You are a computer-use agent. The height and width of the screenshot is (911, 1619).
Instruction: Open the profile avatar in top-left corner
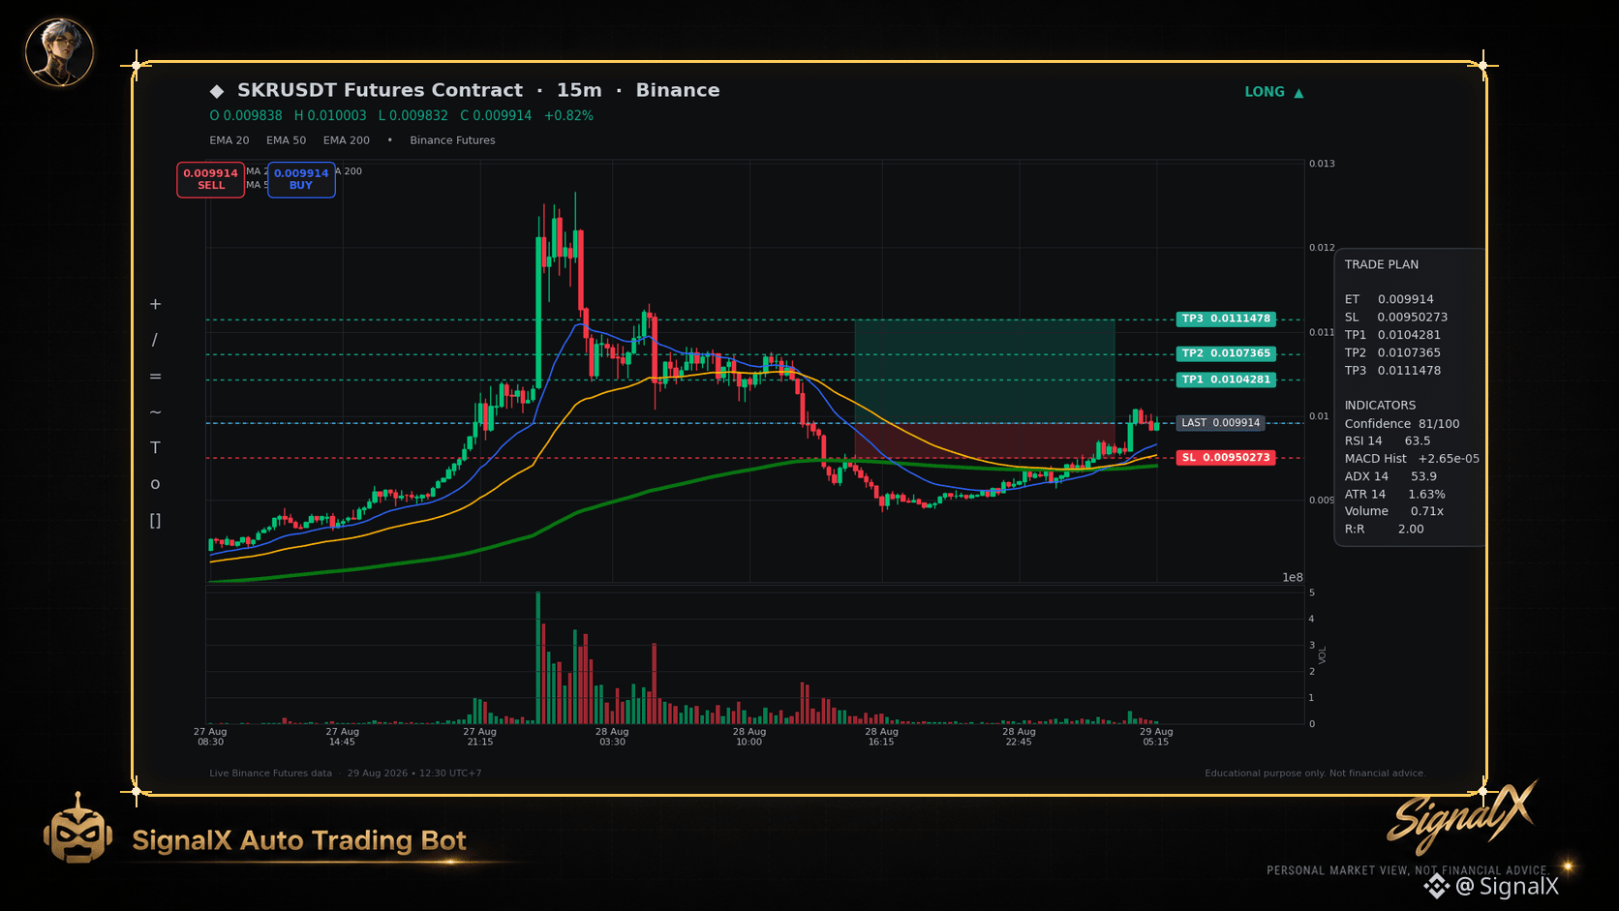[59, 51]
